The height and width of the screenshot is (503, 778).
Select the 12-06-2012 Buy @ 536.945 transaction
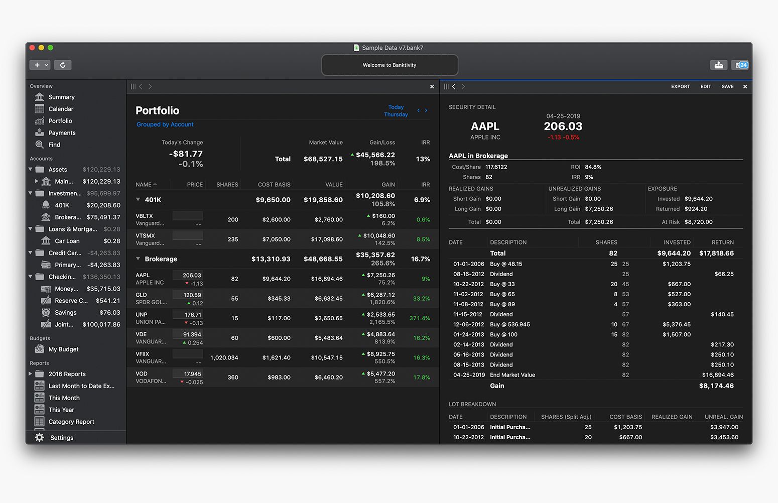(x=595, y=324)
